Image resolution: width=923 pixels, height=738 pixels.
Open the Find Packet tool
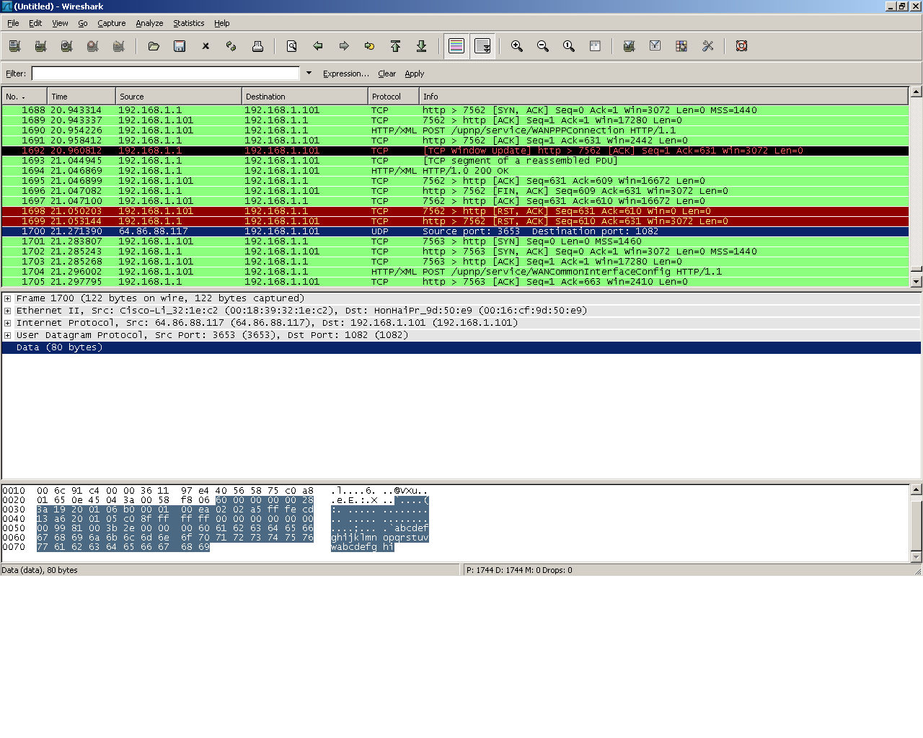[x=291, y=46]
